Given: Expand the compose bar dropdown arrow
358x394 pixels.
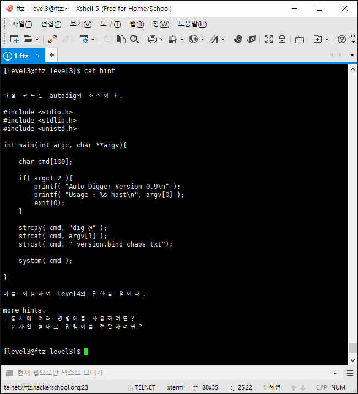Looking at the screenshot, I should [335, 373].
